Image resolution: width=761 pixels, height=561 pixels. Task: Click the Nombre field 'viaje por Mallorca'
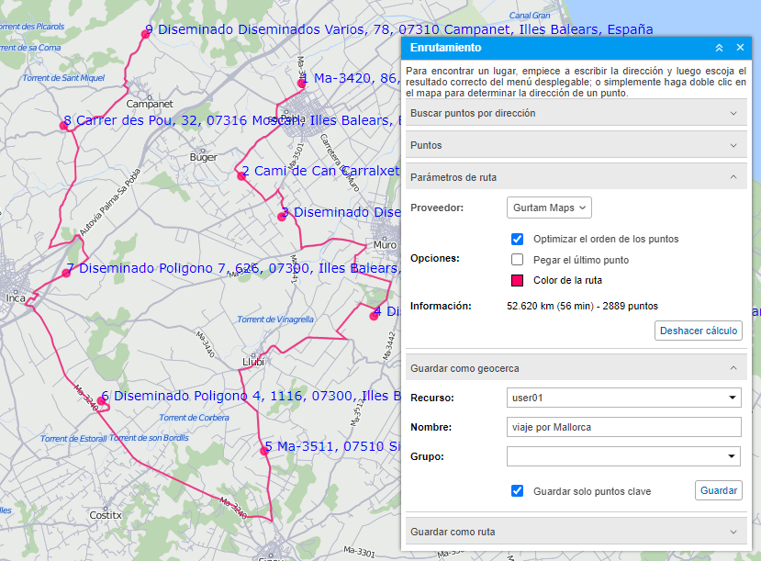coord(623,427)
